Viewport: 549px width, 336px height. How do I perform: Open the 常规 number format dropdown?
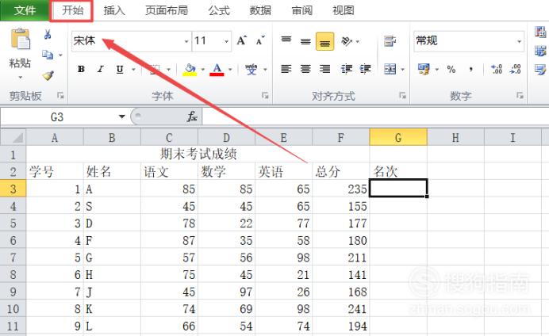point(519,41)
